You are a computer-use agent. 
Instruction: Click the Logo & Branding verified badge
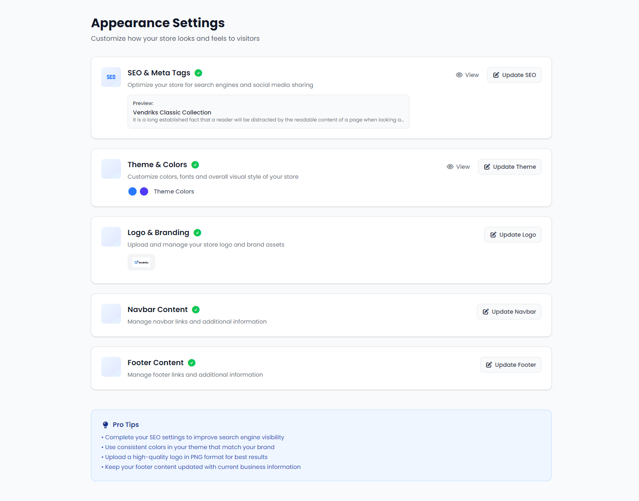click(x=198, y=233)
